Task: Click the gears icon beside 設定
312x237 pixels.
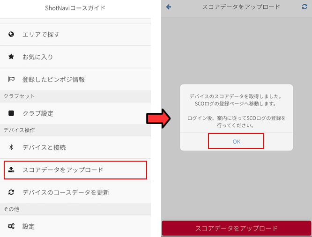Action: [x=11, y=226]
